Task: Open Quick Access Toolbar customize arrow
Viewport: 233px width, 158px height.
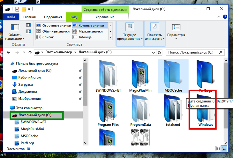Action: point(29,9)
